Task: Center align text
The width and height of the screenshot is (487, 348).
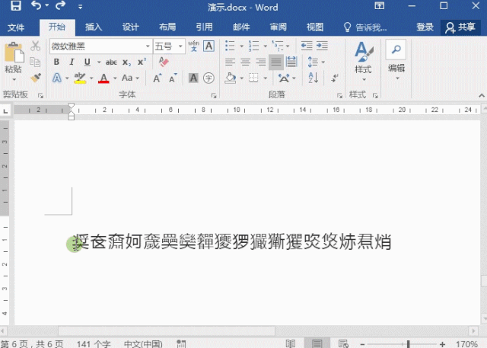Action: coord(245,62)
